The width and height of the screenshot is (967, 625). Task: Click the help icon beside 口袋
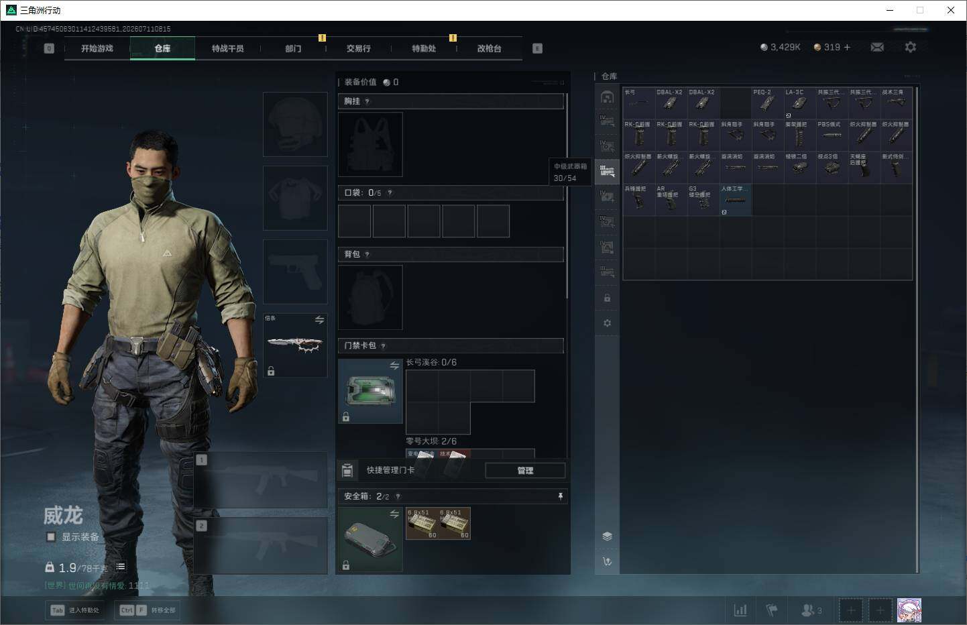390,192
